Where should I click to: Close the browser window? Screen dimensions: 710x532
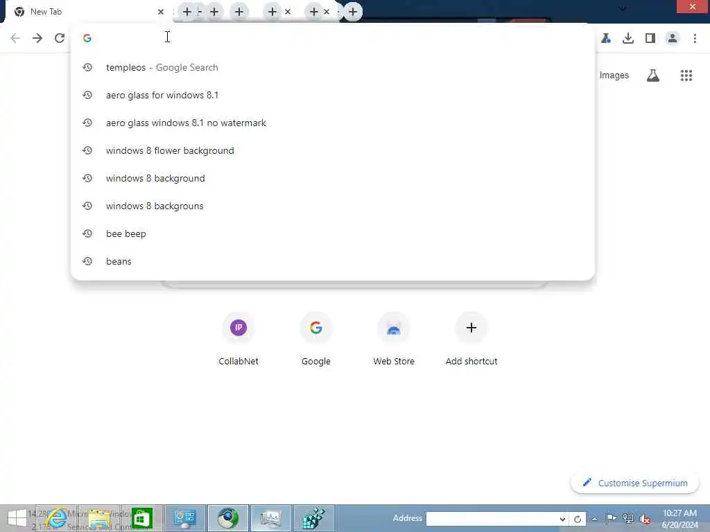pyautogui.click(x=693, y=6)
